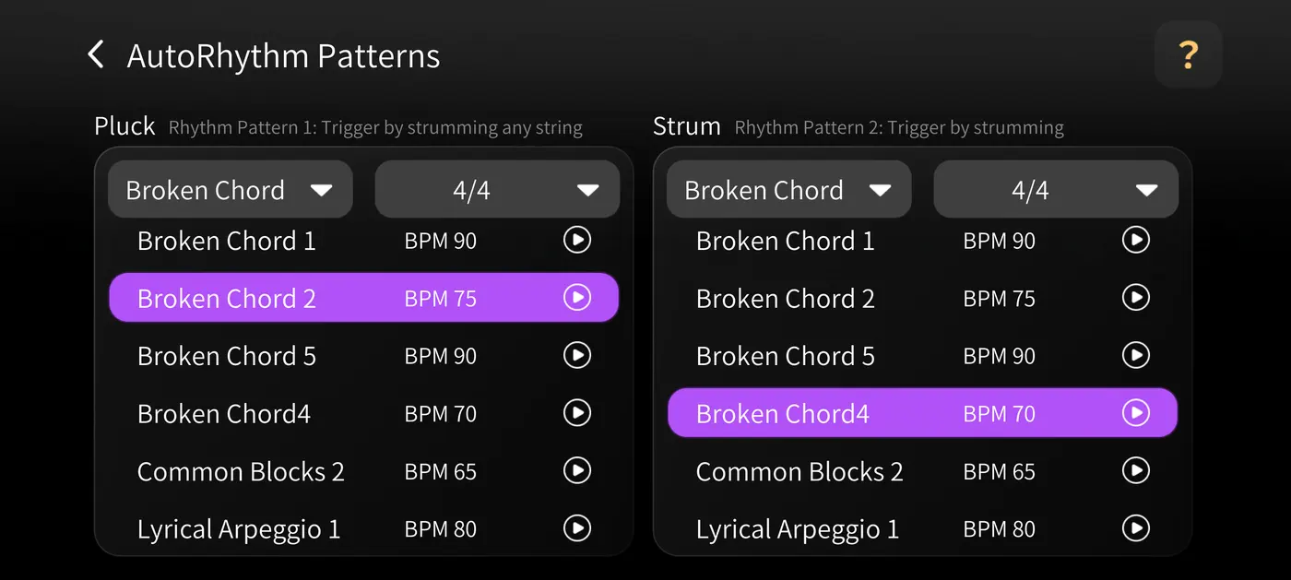1291x580 pixels.
Task: Preview Common Blocks 2 in Strum list
Action: point(1136,471)
